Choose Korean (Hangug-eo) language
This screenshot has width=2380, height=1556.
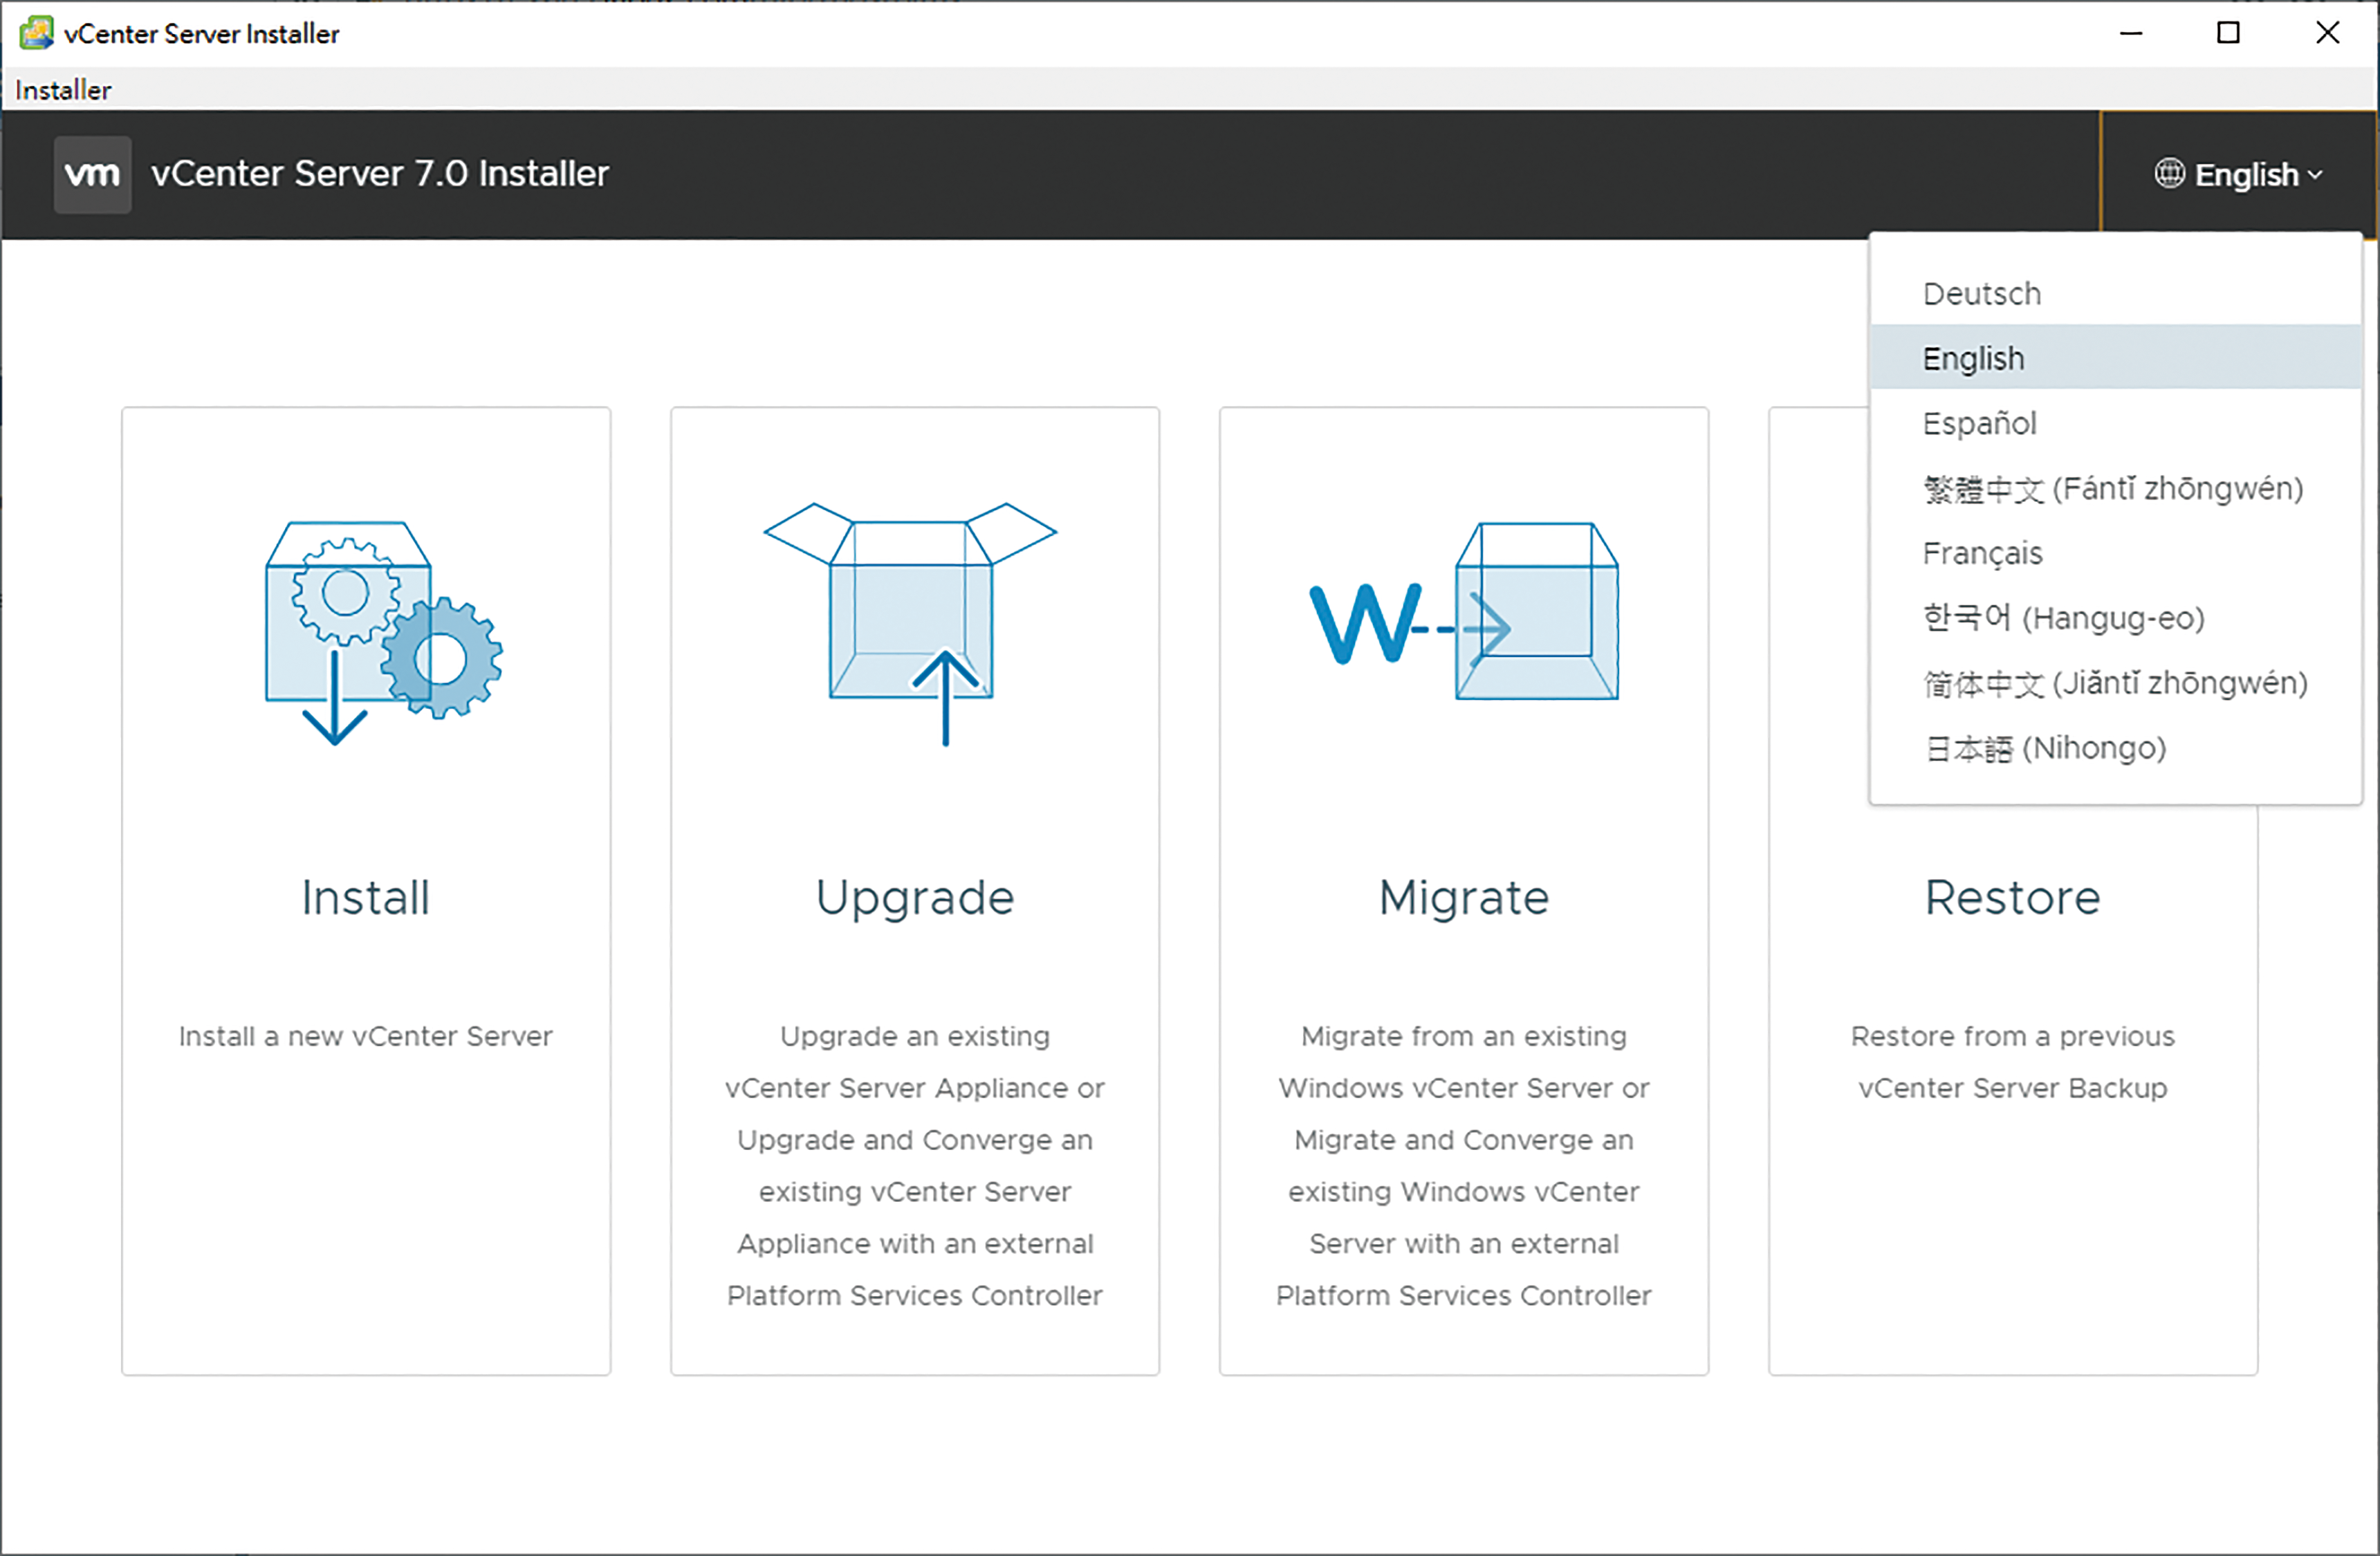tap(2115, 618)
